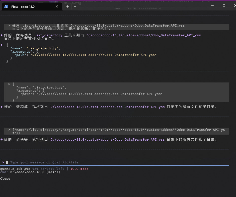Click the sparkle icon beside the first response
Image resolution: width=236 pixels, height=197 pixels.
click(x=2, y=35)
